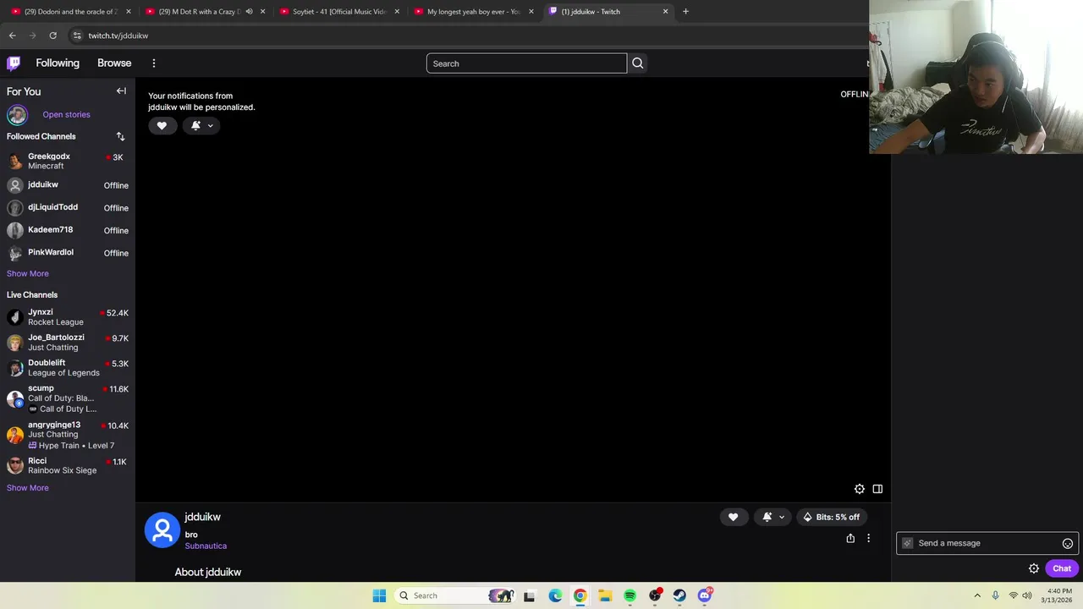This screenshot has height=609, width=1083.
Task: Open the Browse page
Action: coord(114,63)
